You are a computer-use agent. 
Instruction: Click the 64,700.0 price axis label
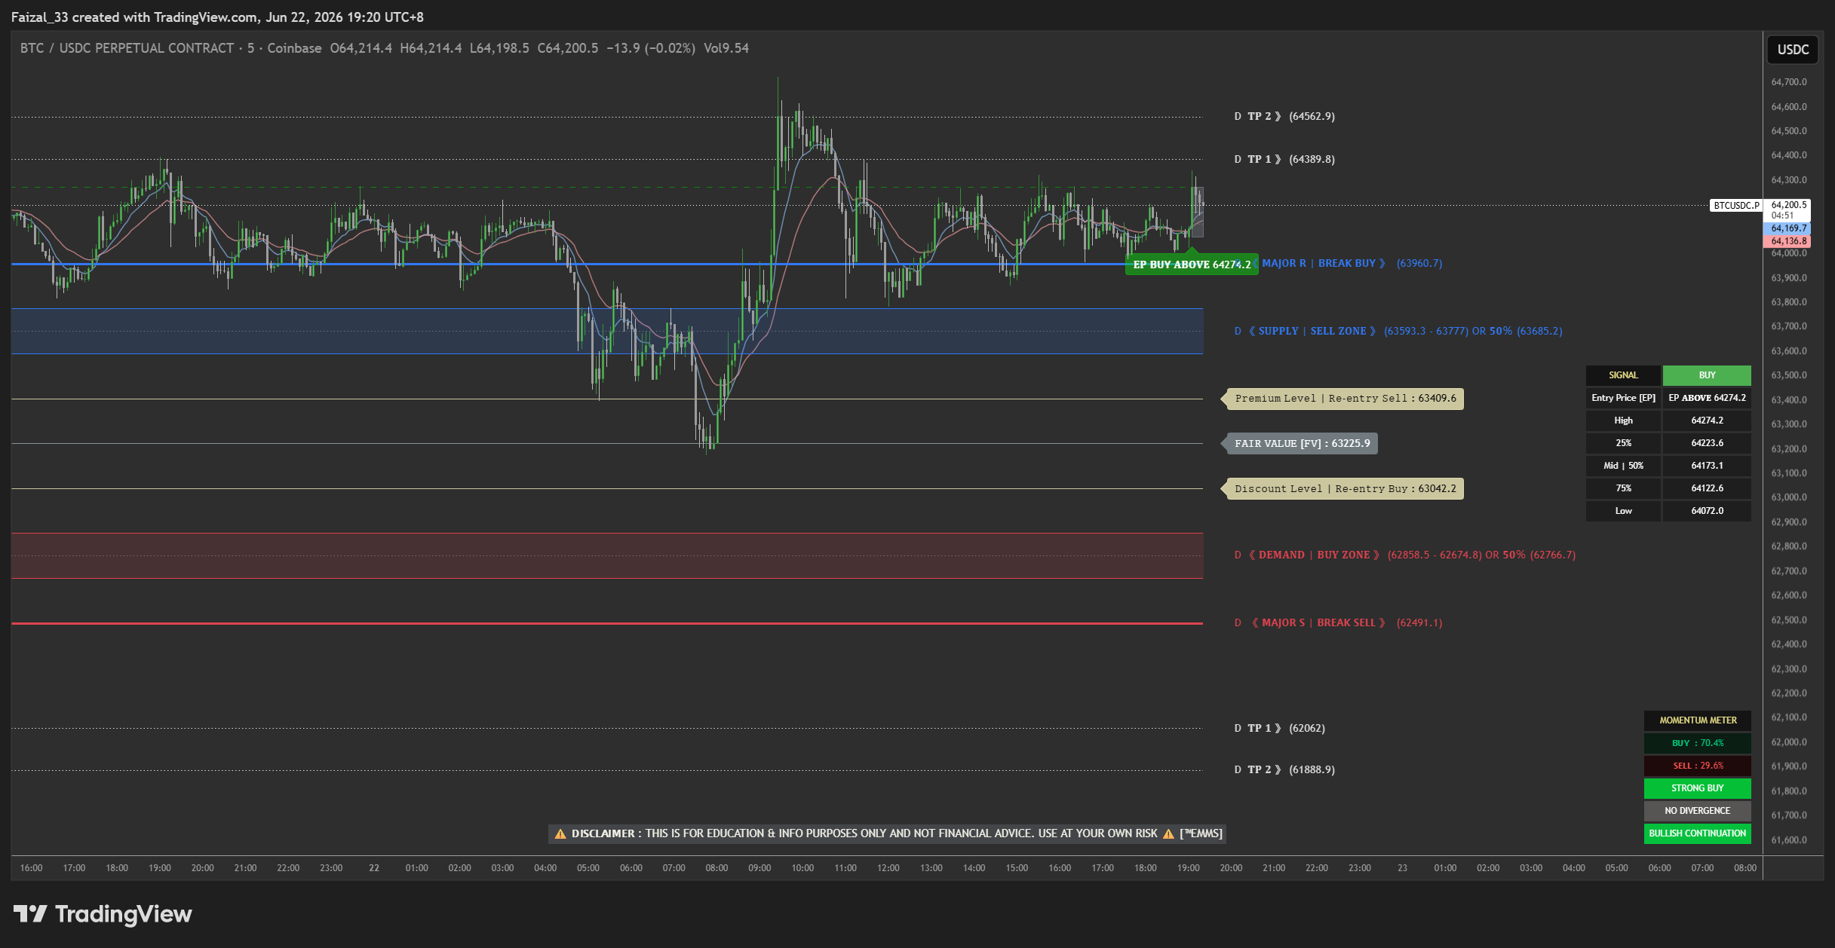point(1789,82)
